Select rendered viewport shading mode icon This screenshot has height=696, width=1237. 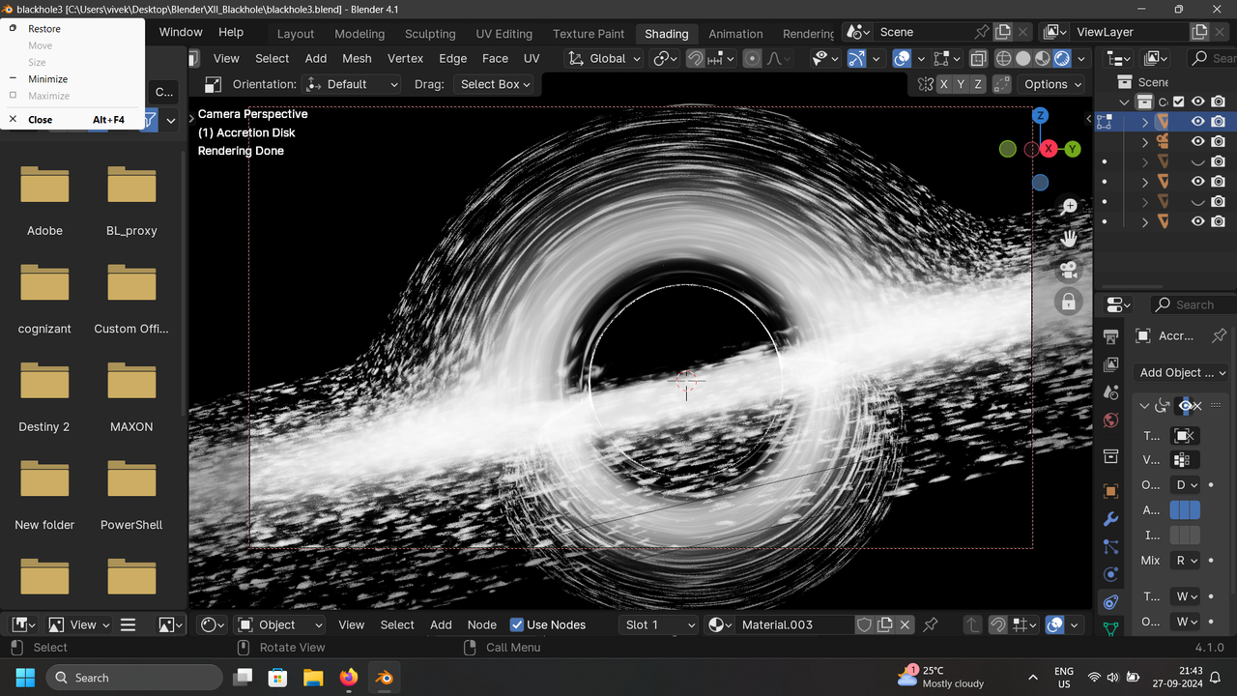click(x=1062, y=59)
